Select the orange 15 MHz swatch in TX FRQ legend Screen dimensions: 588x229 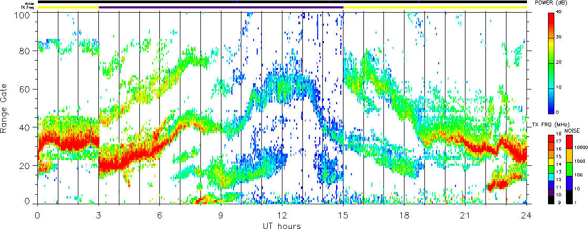tap(551, 154)
